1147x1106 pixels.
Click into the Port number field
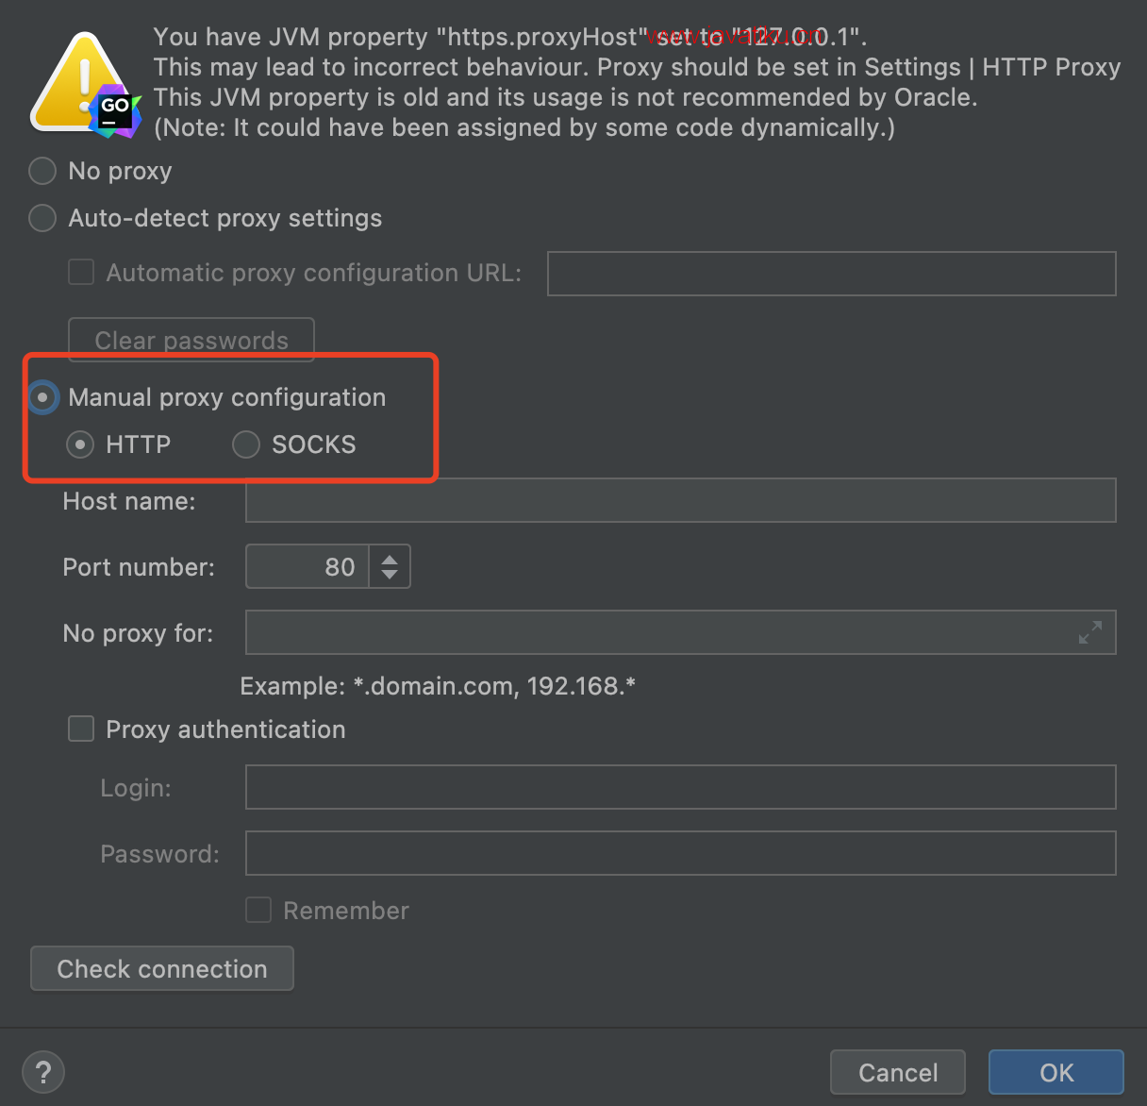308,566
